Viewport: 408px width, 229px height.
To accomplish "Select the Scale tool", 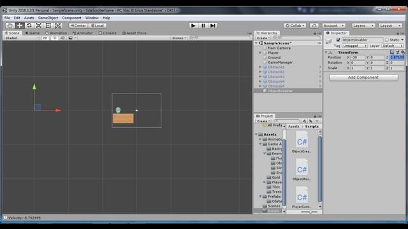I will point(38,25).
